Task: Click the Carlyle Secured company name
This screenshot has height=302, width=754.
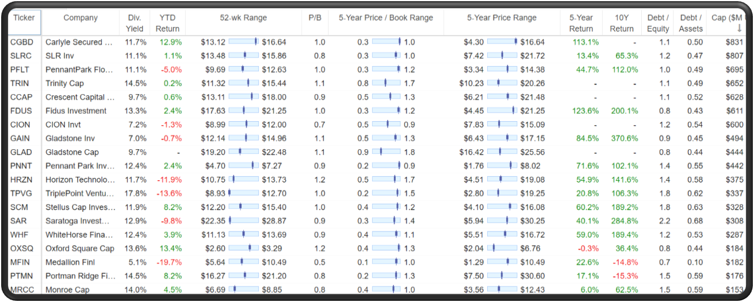Action: coord(79,42)
